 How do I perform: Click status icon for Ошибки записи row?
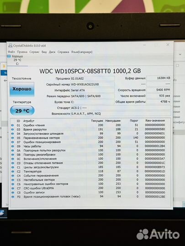click(13, 193)
